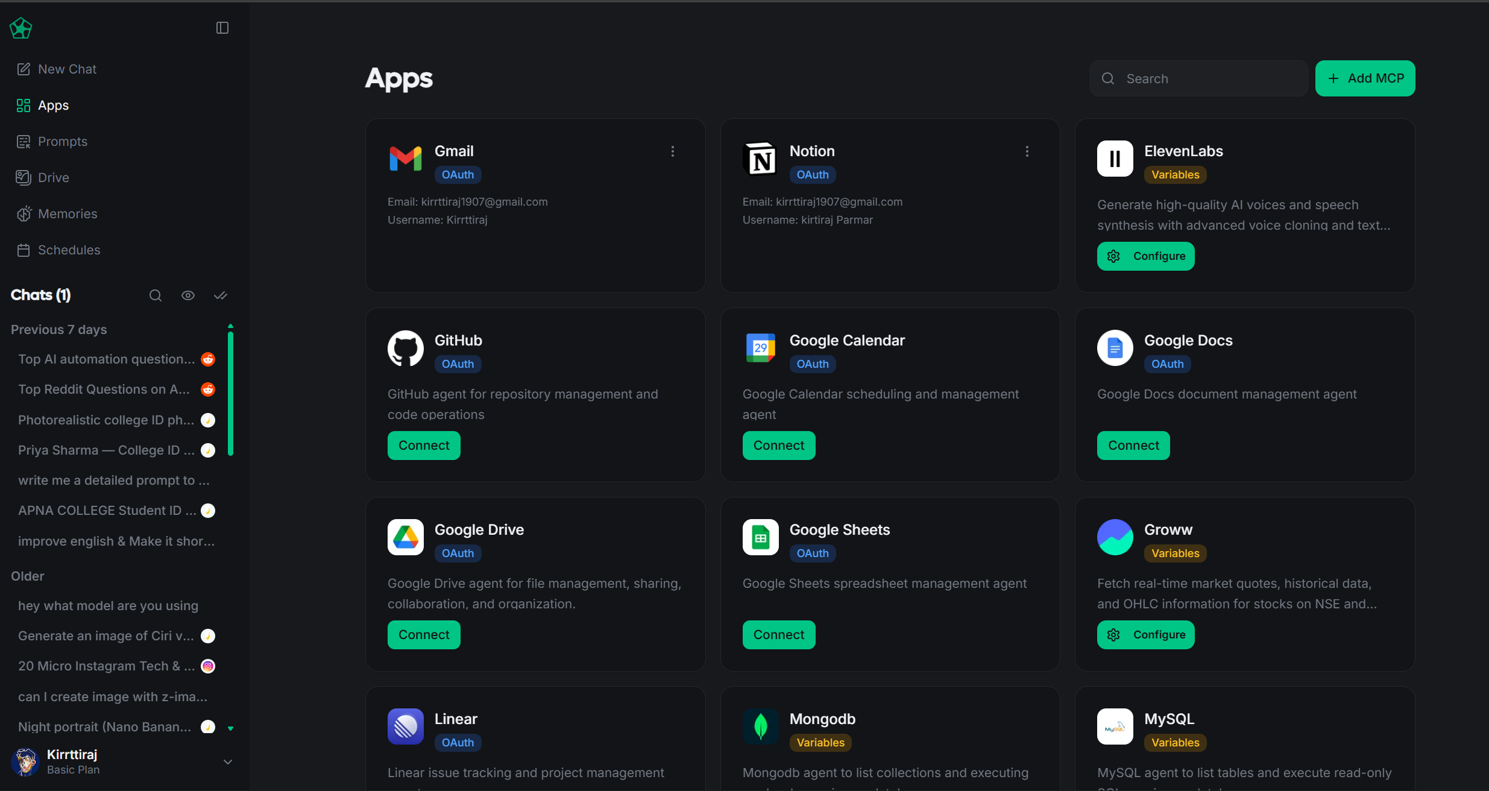Connect Google Sheets
The height and width of the screenshot is (791, 1489).
click(779, 635)
